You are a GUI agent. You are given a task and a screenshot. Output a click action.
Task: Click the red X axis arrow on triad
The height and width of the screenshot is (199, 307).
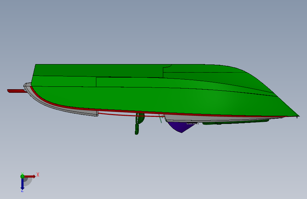[30, 176]
